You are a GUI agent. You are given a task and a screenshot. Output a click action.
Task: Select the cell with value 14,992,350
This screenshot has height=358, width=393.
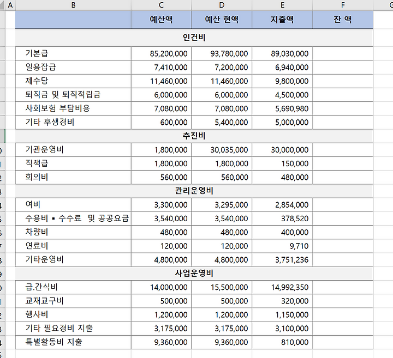(283, 287)
